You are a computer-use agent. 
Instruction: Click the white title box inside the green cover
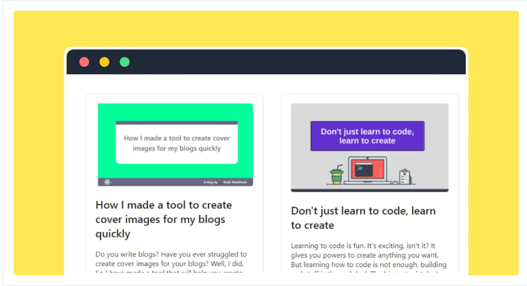[x=176, y=142]
